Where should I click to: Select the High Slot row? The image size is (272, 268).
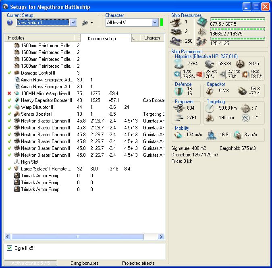85,162
